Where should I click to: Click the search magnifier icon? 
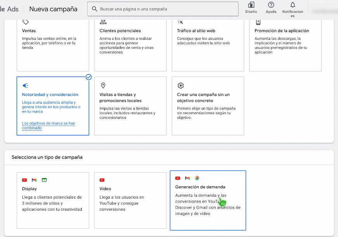click(x=95, y=9)
